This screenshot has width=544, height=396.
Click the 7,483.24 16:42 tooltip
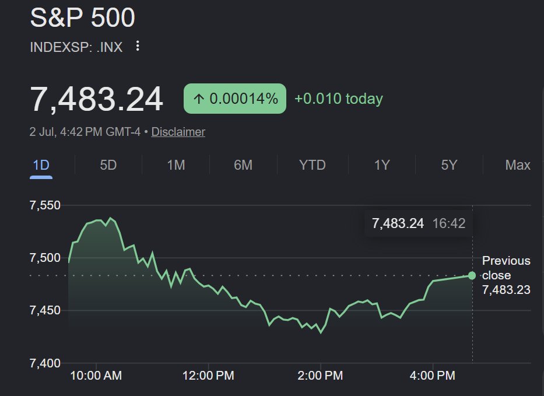point(419,223)
